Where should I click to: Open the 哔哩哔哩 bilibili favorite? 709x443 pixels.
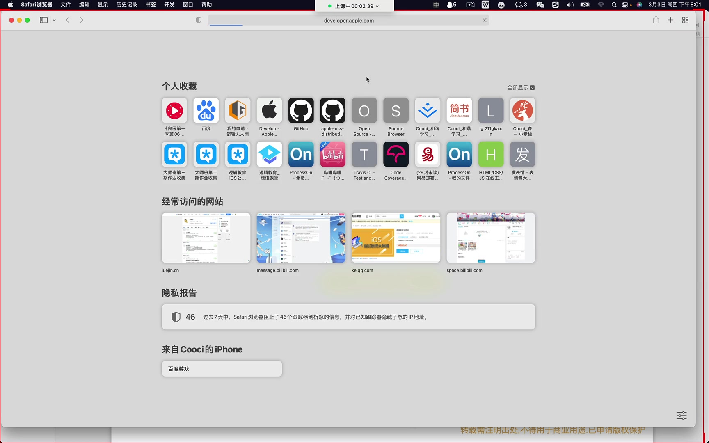(x=332, y=154)
